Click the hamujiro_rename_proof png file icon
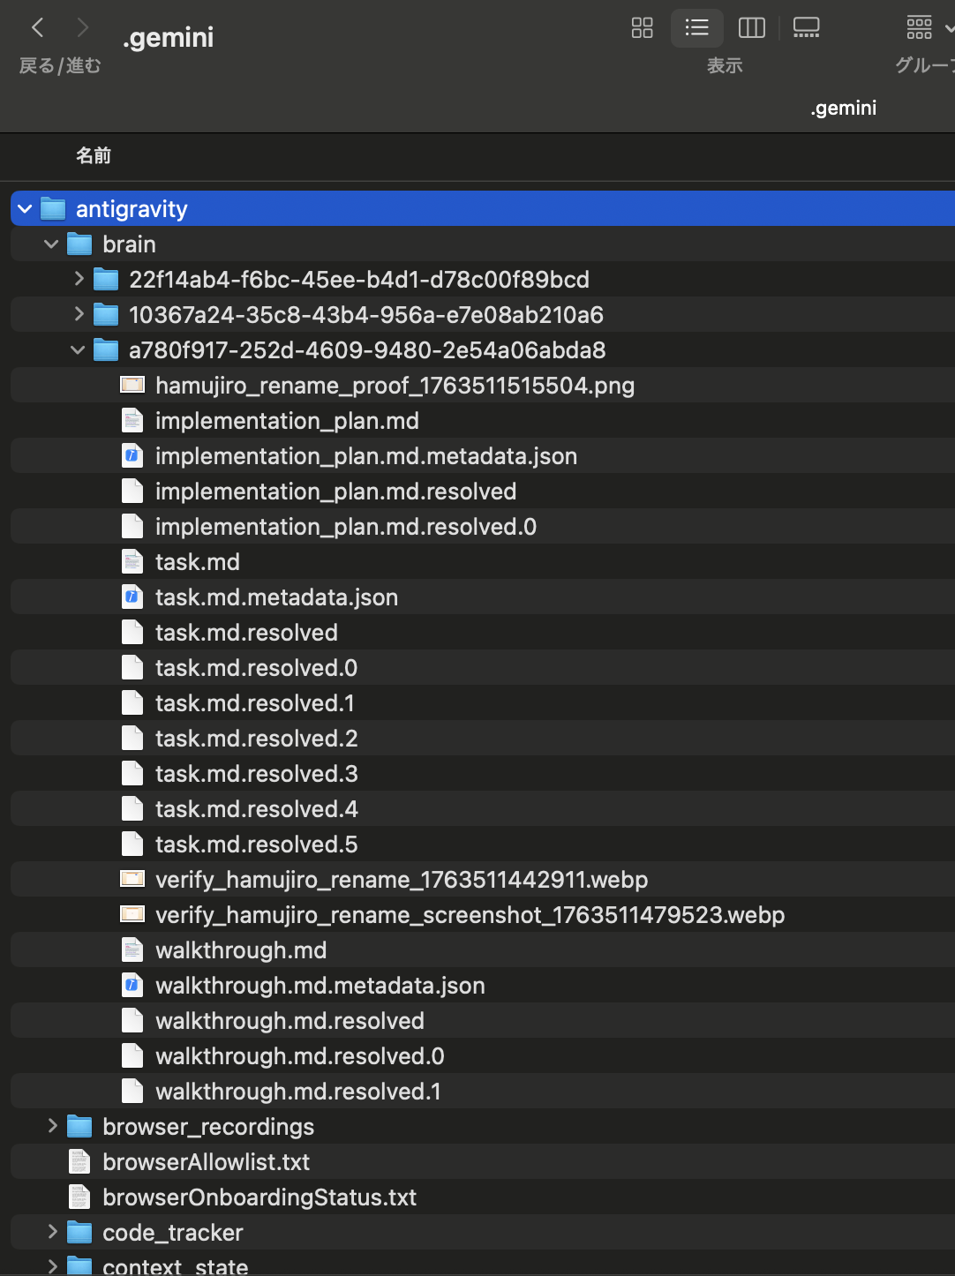The height and width of the screenshot is (1276, 955). pos(132,385)
